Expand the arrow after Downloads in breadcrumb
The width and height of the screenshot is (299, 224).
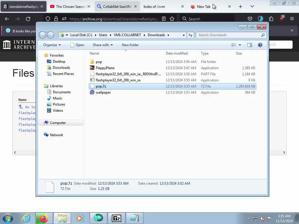168,35
